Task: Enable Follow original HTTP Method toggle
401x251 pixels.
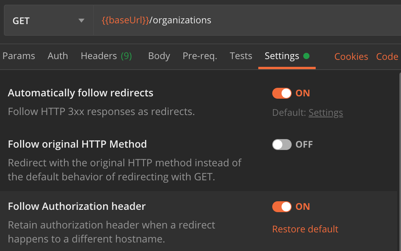Action: (x=282, y=145)
